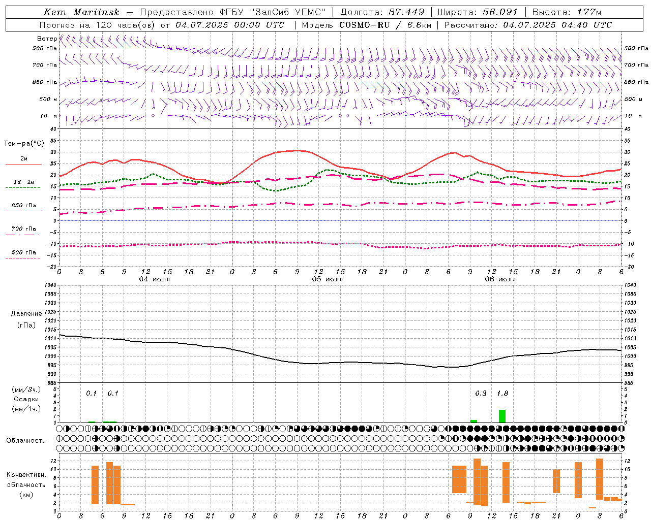Viewport: 651px width, 520px height.
Task: Click the (мм/1ч.) precipitation unit label
Action: coord(26,409)
